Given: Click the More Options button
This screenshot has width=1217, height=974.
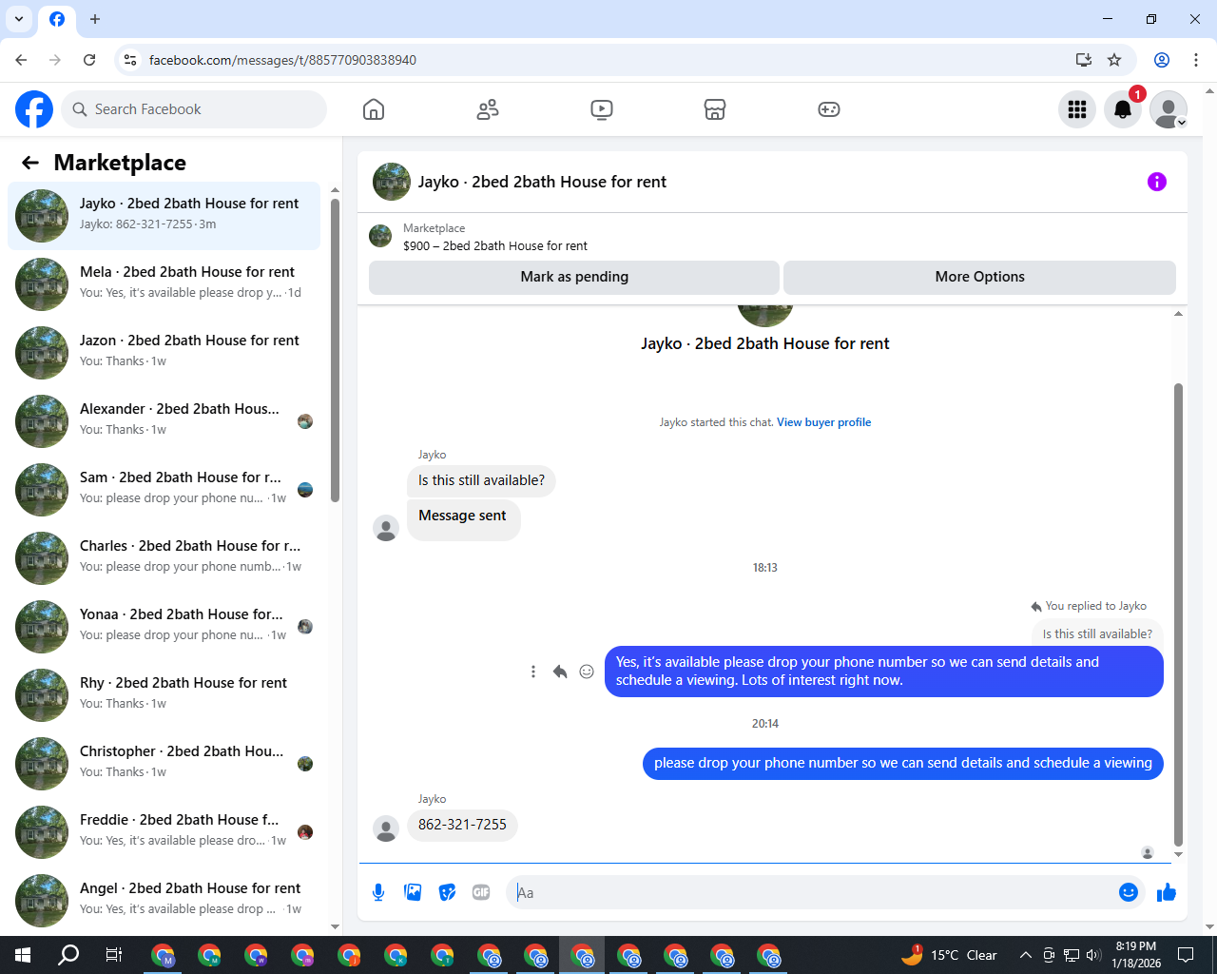Looking at the screenshot, I should pyautogui.click(x=979, y=277).
